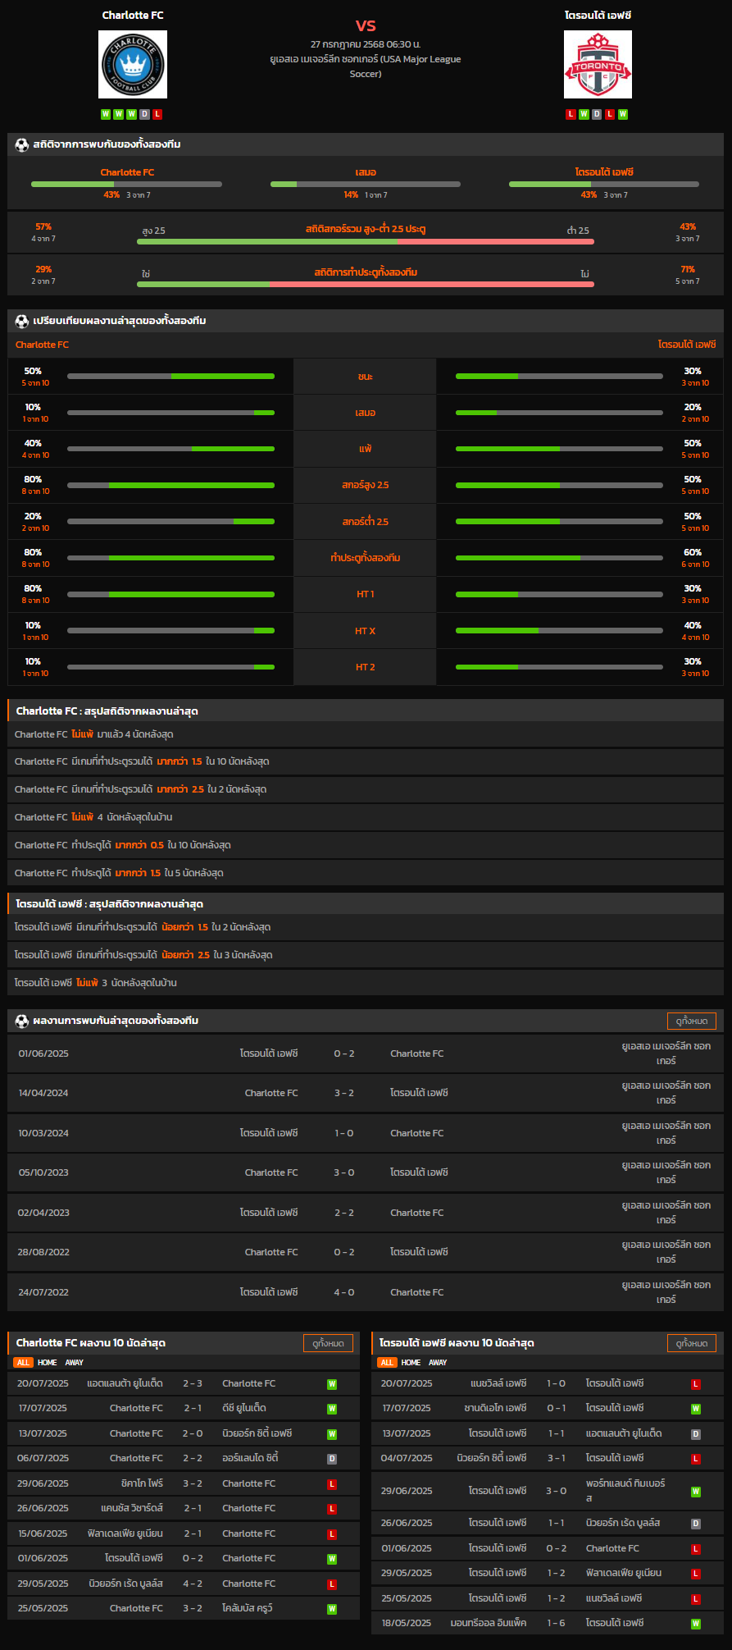Select ALL tab in Charlotte FC last 10 table
The image size is (732, 1650).
[23, 1363]
